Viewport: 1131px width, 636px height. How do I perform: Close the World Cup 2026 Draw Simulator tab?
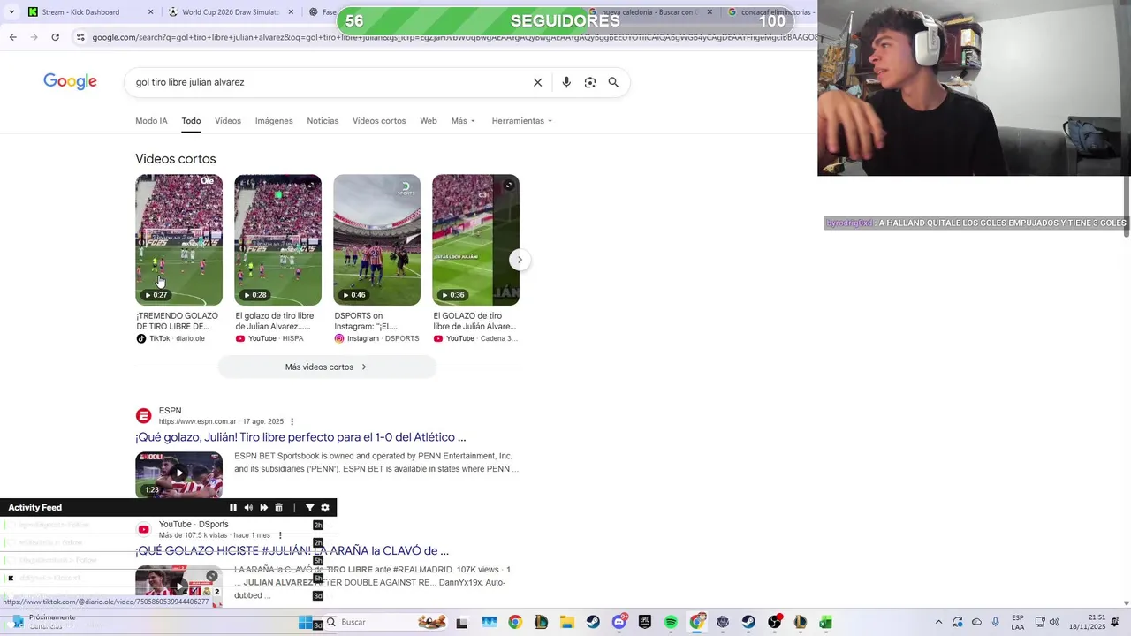pos(290,12)
